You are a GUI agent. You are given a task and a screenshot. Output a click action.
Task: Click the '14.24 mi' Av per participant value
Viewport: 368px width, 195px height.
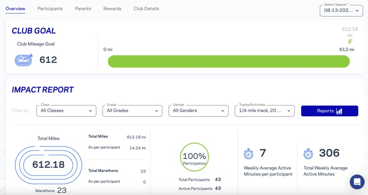(x=137, y=148)
